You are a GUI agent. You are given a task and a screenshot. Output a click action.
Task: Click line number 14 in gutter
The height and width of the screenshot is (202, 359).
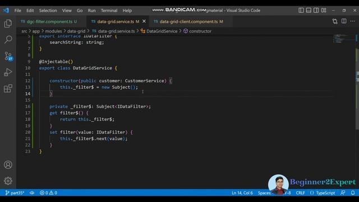coord(27,94)
